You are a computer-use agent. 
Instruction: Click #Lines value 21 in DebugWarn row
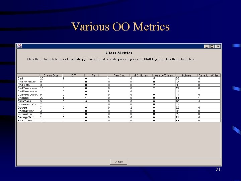click(x=177, y=117)
